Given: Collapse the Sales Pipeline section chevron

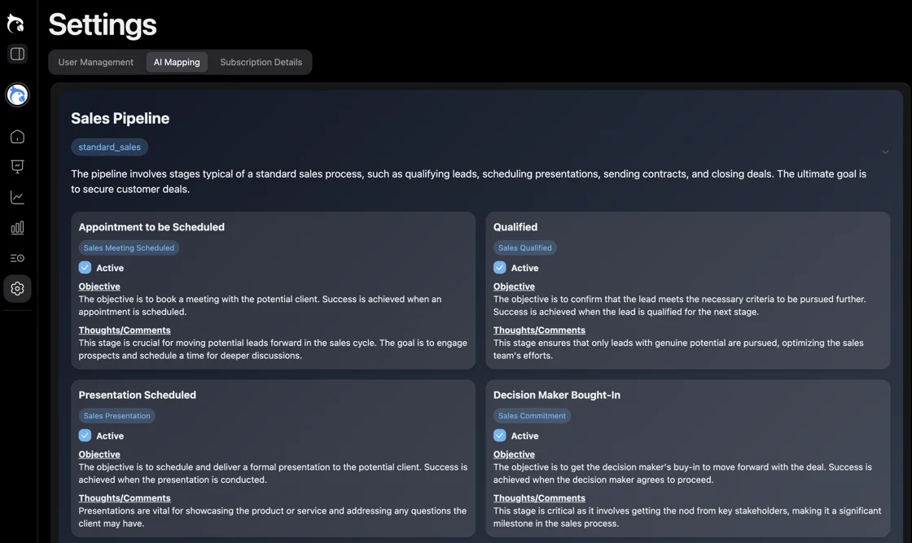Looking at the screenshot, I should pos(885,152).
